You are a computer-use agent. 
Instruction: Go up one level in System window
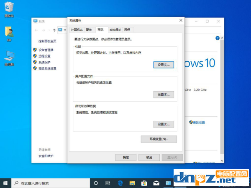click(x=54, y=30)
